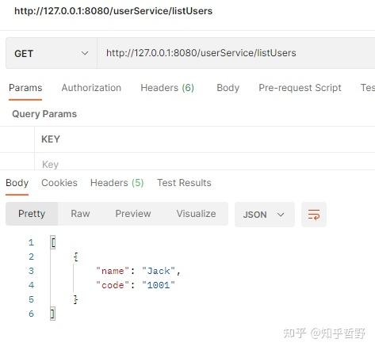Open the GET method dropdown

click(52, 53)
